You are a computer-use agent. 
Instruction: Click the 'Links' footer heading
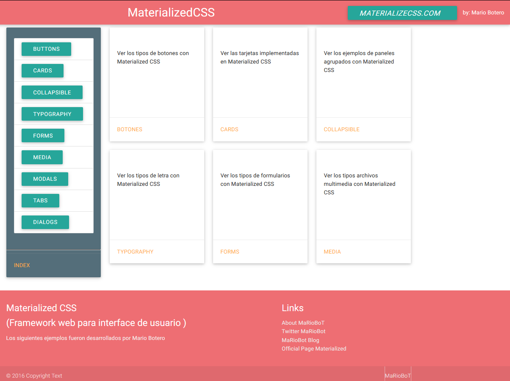pos(293,308)
